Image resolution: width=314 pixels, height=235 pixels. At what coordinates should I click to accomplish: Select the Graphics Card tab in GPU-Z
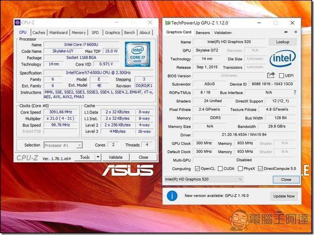[179, 32]
